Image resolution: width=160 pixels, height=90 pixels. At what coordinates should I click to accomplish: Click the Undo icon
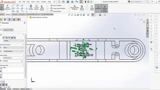76,2
